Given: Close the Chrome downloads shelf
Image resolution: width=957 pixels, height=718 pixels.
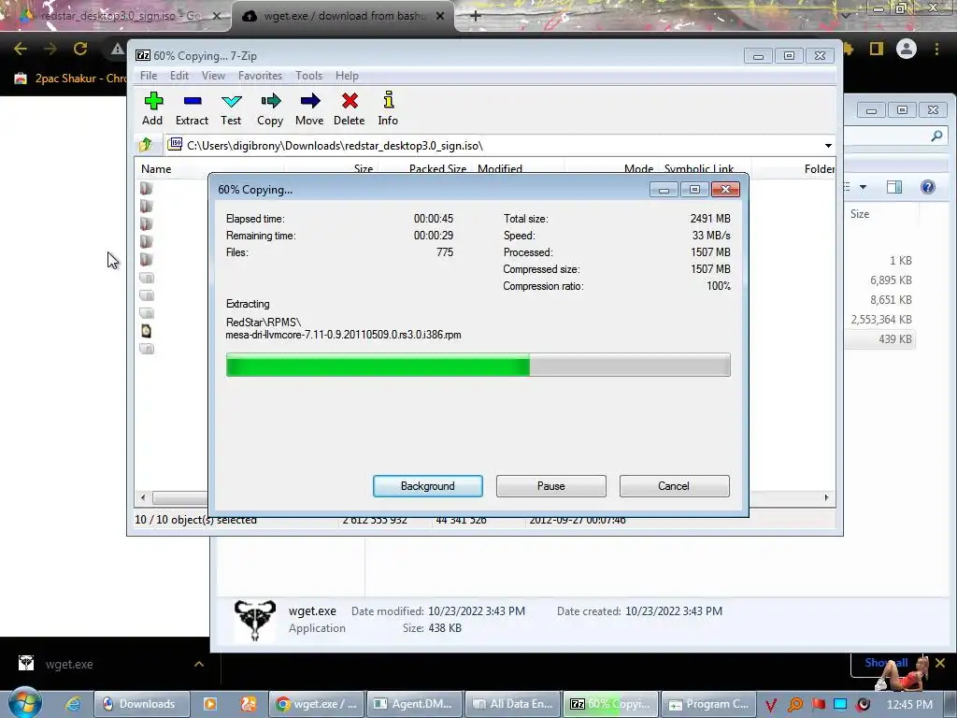Looking at the screenshot, I should (940, 663).
